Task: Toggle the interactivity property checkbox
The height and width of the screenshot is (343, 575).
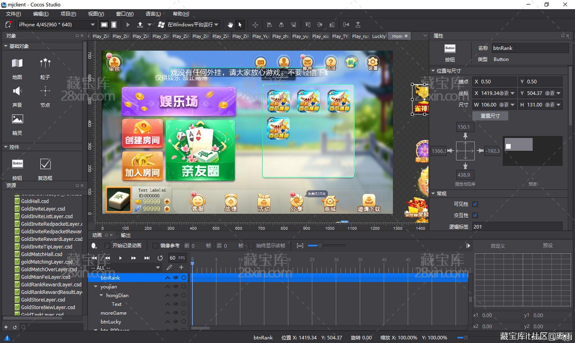Action: point(475,215)
